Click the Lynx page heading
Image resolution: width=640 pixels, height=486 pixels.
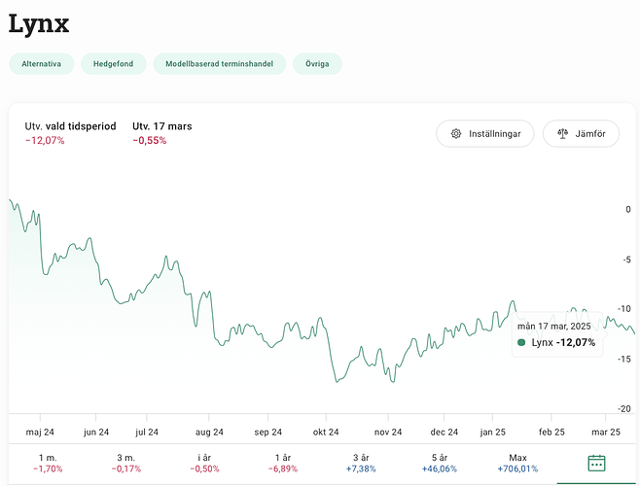pos(39,24)
